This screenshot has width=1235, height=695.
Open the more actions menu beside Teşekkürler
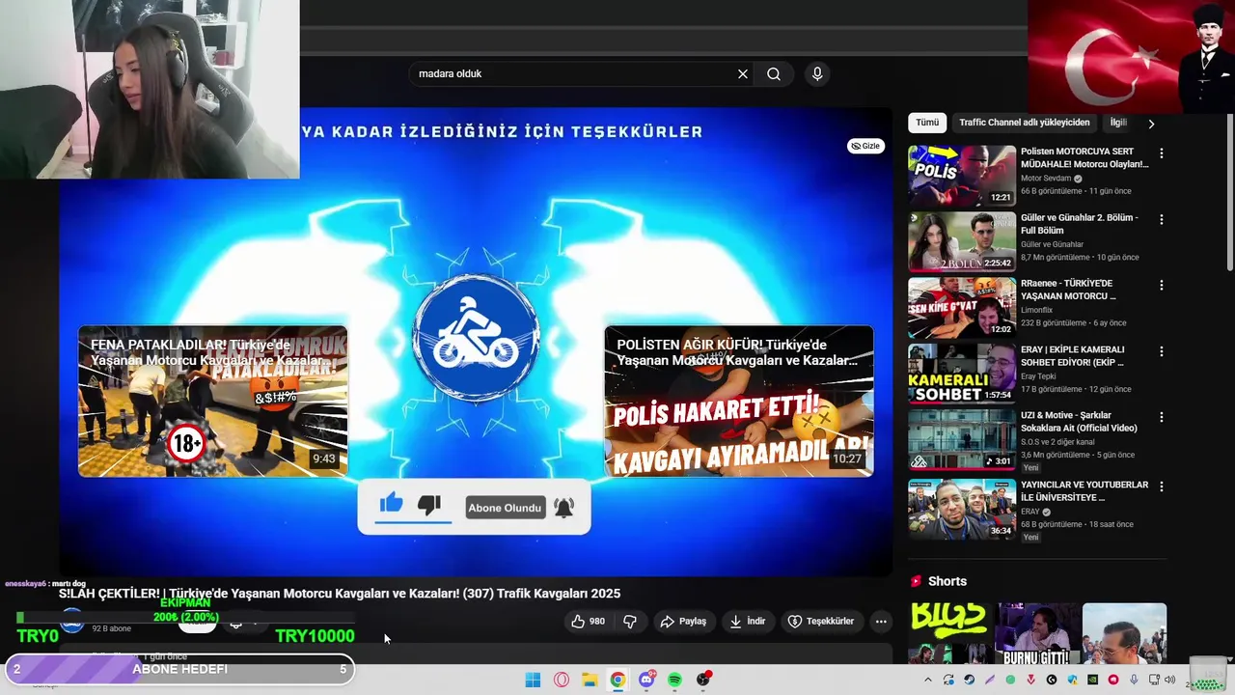[x=881, y=622]
